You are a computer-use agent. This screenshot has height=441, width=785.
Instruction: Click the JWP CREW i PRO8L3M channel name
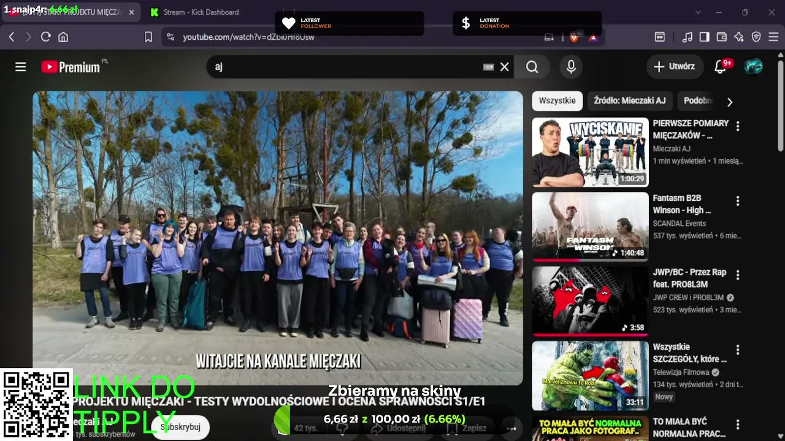click(689, 298)
